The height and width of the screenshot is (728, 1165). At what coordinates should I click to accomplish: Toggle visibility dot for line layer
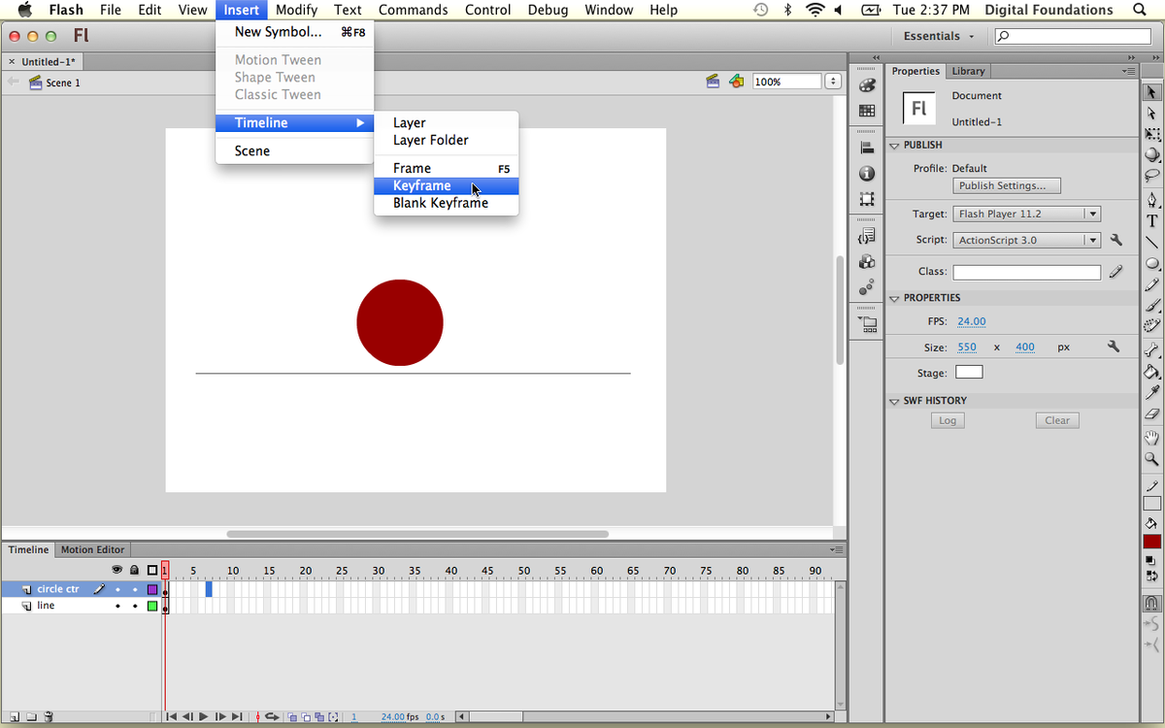[117, 606]
